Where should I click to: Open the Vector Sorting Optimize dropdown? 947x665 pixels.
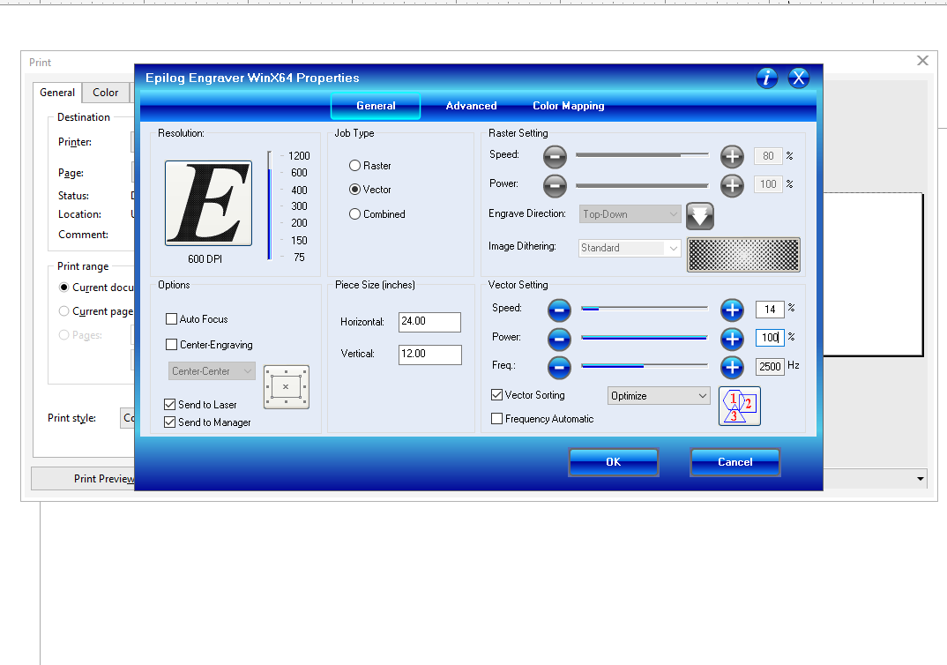(x=701, y=395)
